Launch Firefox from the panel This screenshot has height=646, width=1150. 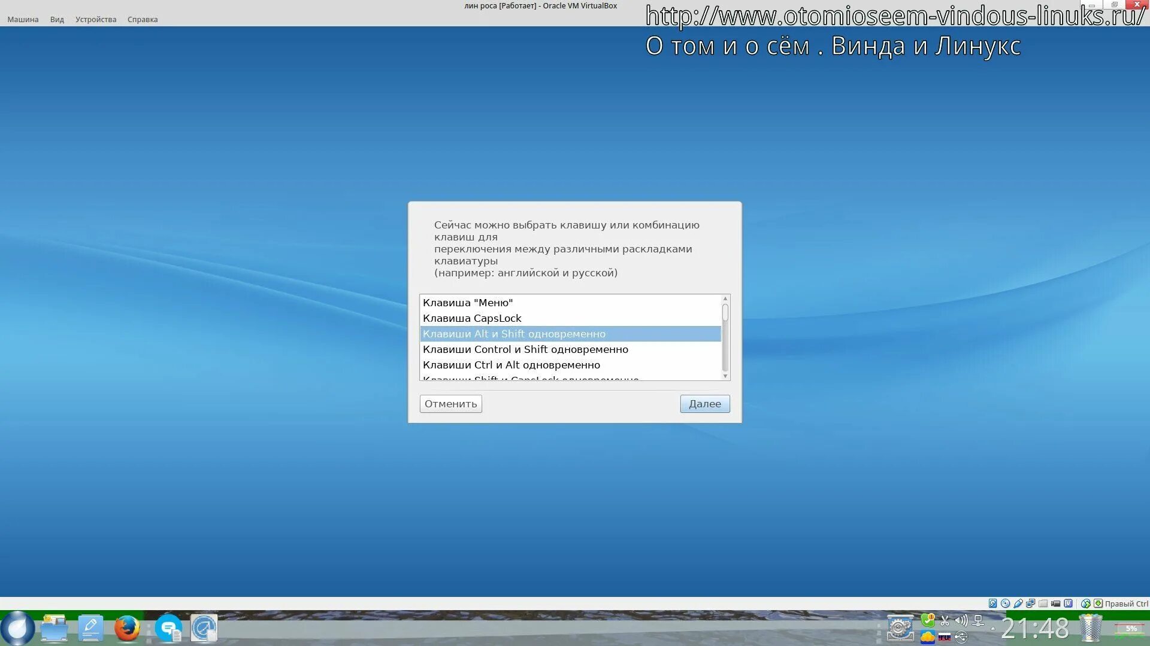tap(127, 629)
